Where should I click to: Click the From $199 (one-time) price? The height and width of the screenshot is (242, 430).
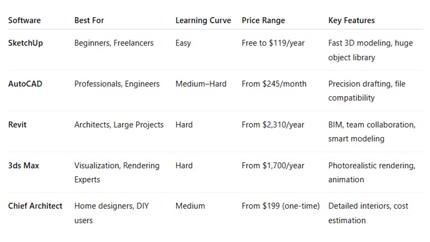tap(281, 206)
